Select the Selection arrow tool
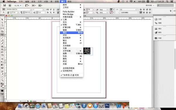Screen dimensions: 176x110 2,20
